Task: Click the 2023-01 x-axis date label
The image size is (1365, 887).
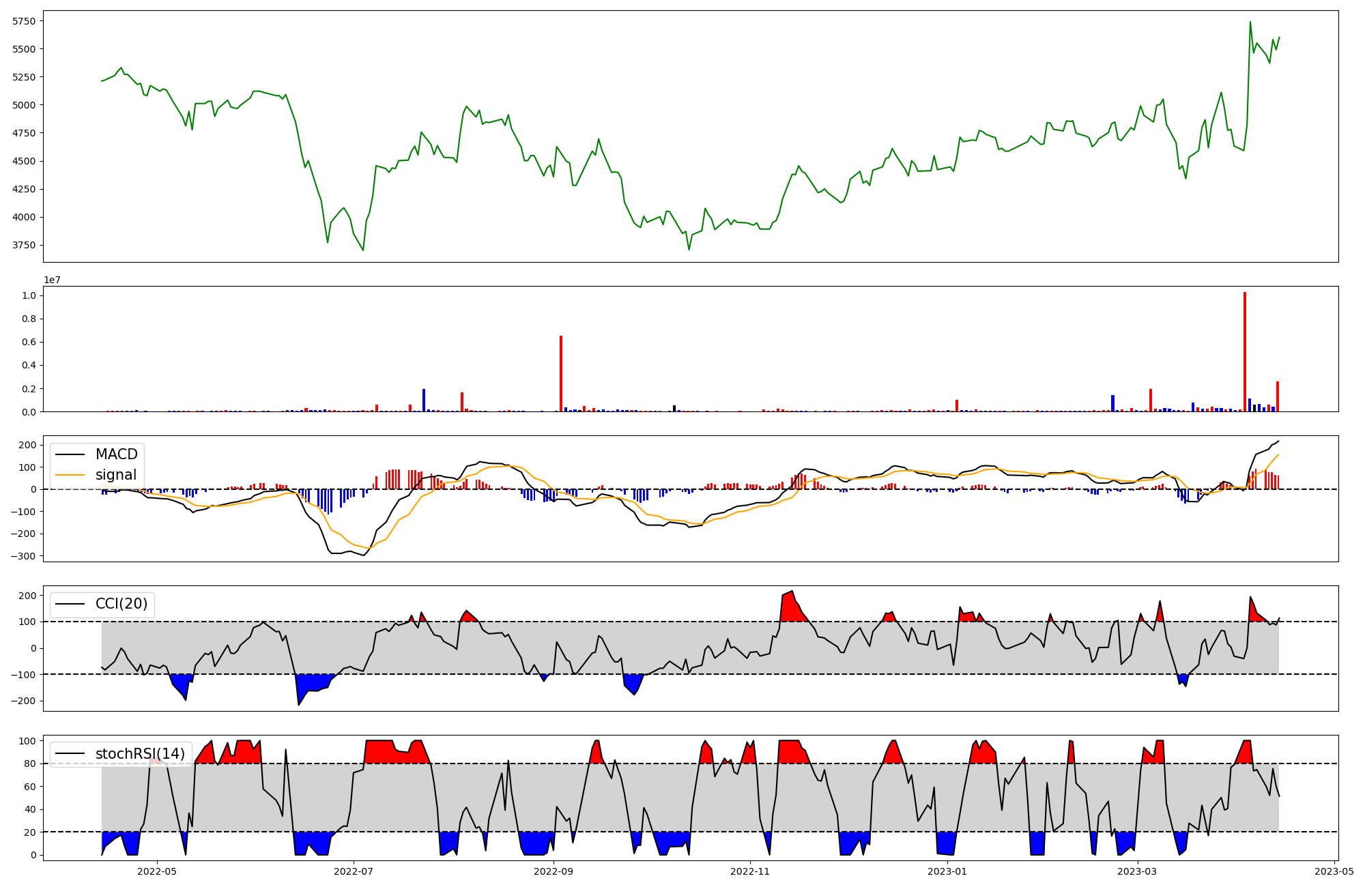Action: pyautogui.click(x=947, y=871)
